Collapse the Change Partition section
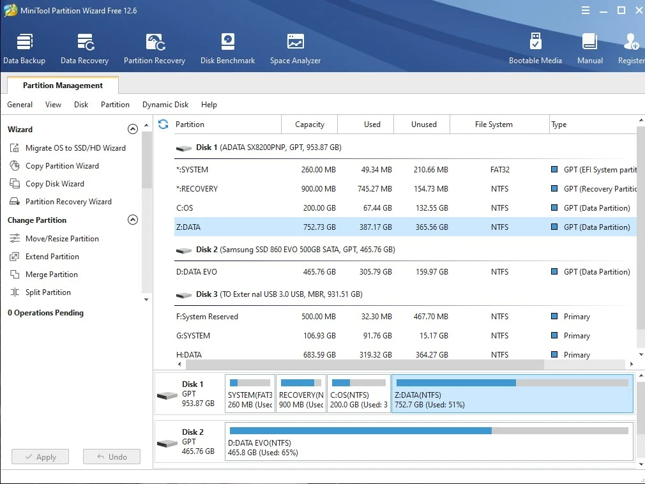The width and height of the screenshot is (645, 484). tap(132, 220)
